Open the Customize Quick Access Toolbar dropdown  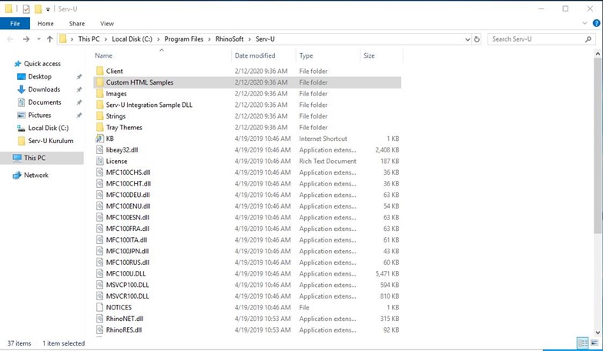coord(48,9)
